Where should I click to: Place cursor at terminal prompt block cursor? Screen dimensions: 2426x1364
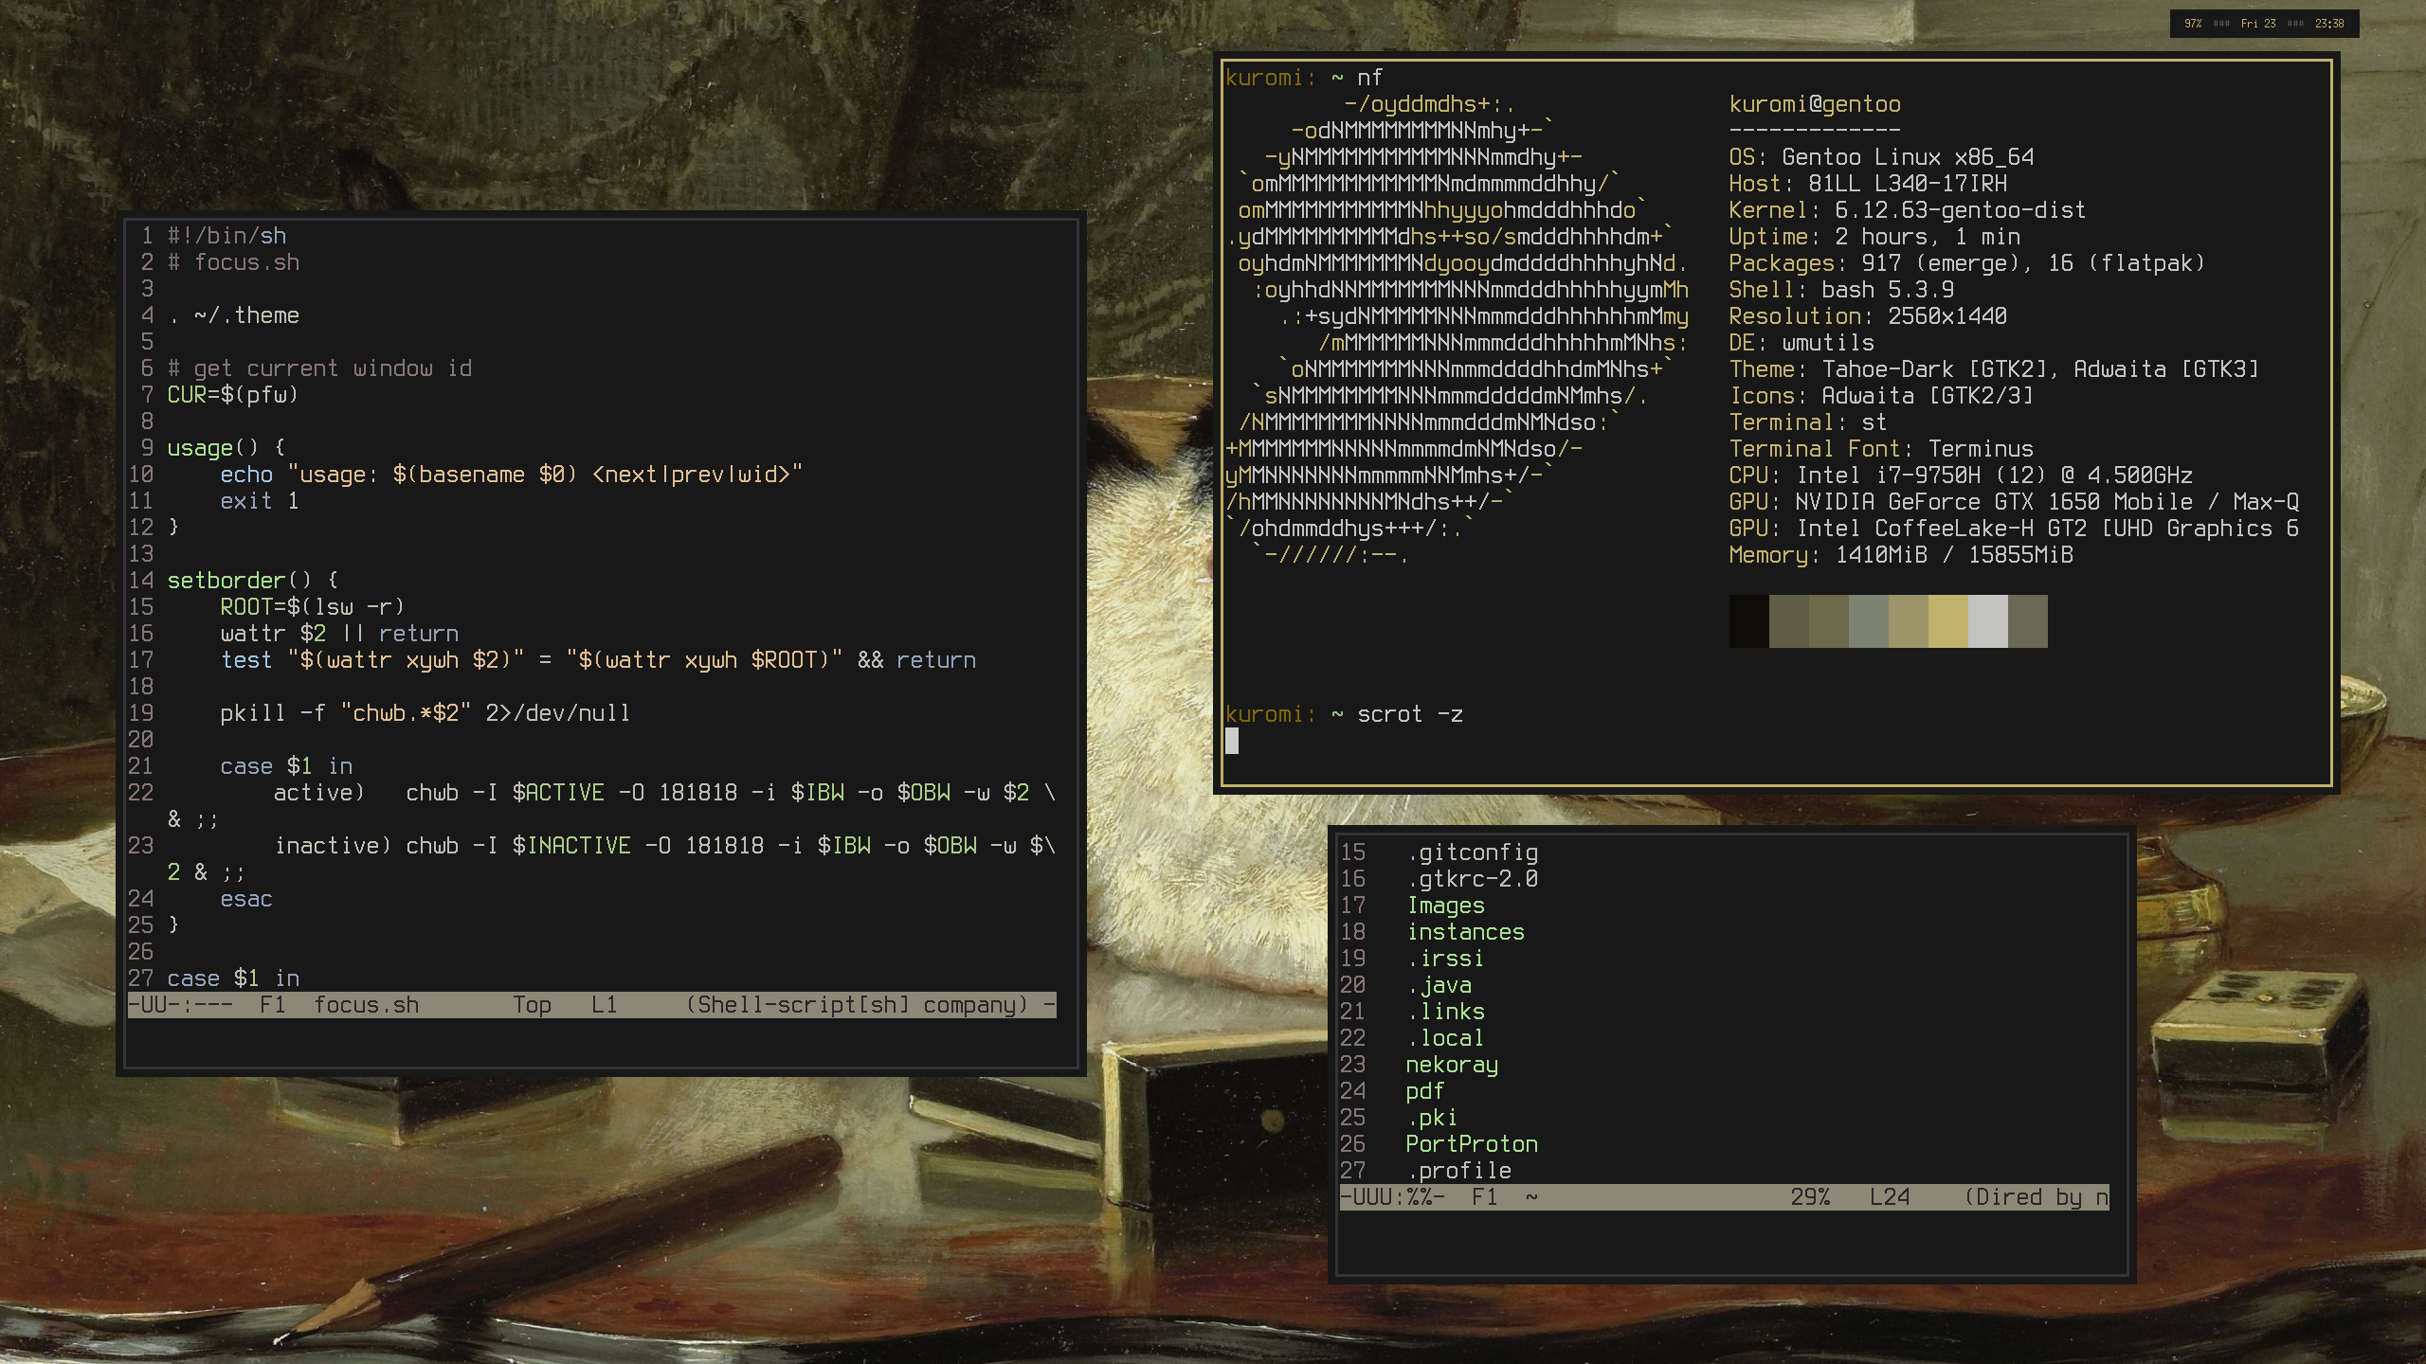pos(1232,741)
